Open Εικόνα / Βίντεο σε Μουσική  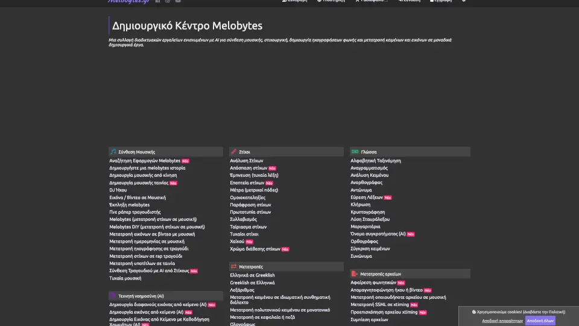[x=138, y=198]
